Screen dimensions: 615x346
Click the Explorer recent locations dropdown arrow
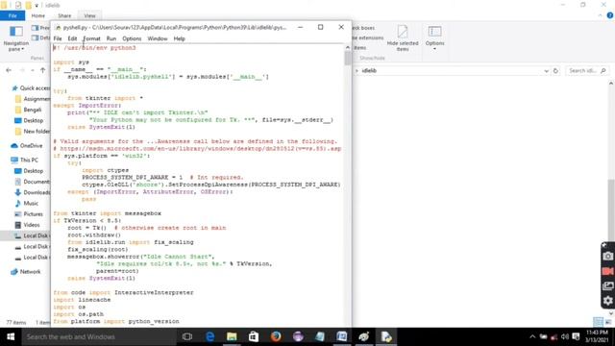tap(33, 70)
